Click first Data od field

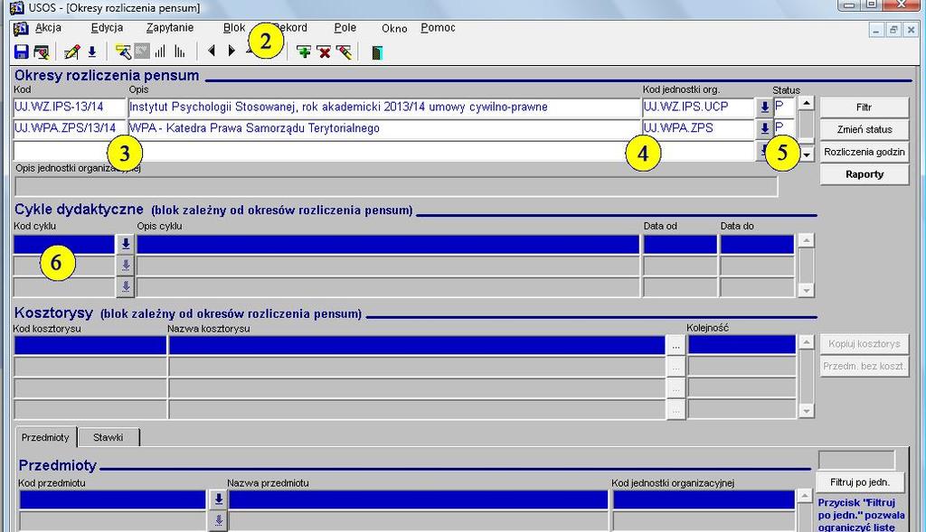(x=680, y=244)
